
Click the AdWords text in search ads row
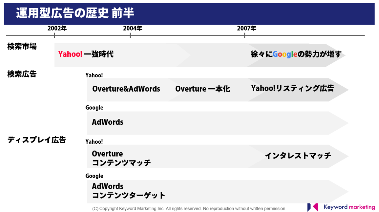(x=108, y=122)
